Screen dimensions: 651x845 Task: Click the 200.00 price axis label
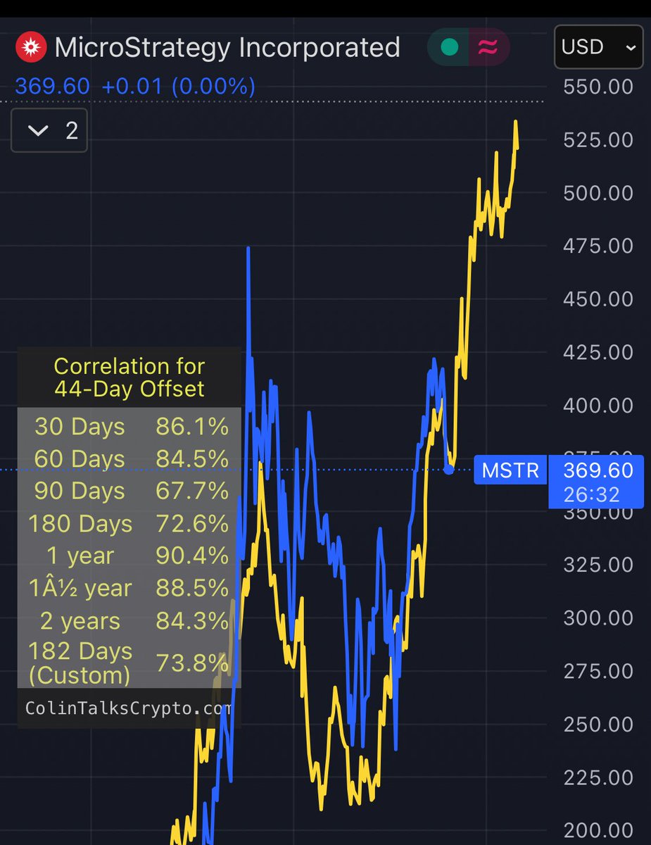coord(598,831)
